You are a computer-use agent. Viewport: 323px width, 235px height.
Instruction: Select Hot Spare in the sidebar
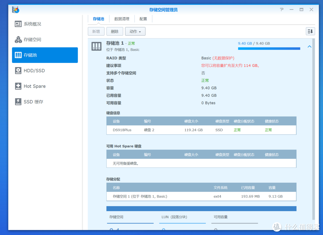point(45,86)
